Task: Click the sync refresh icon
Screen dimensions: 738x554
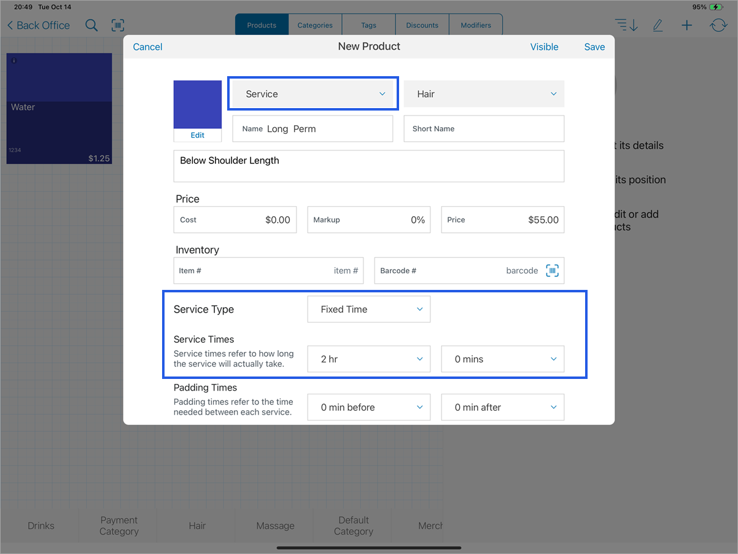Action: (718, 25)
